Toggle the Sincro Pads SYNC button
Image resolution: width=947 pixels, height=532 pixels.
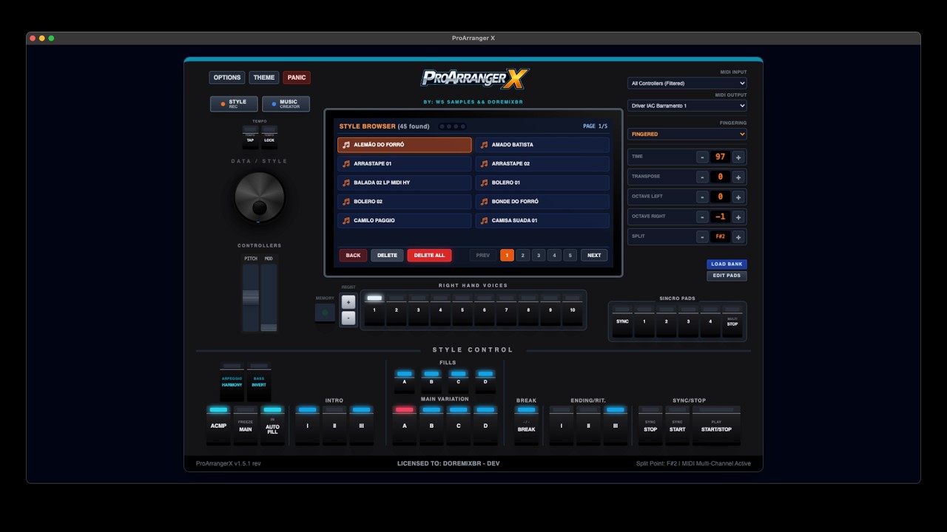(622, 321)
